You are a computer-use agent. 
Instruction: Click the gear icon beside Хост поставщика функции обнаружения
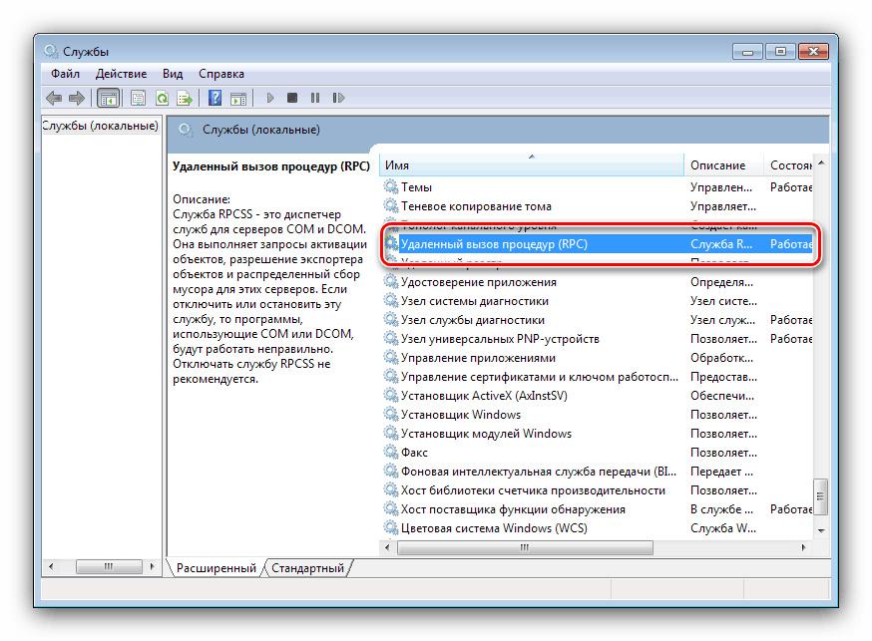(x=391, y=508)
